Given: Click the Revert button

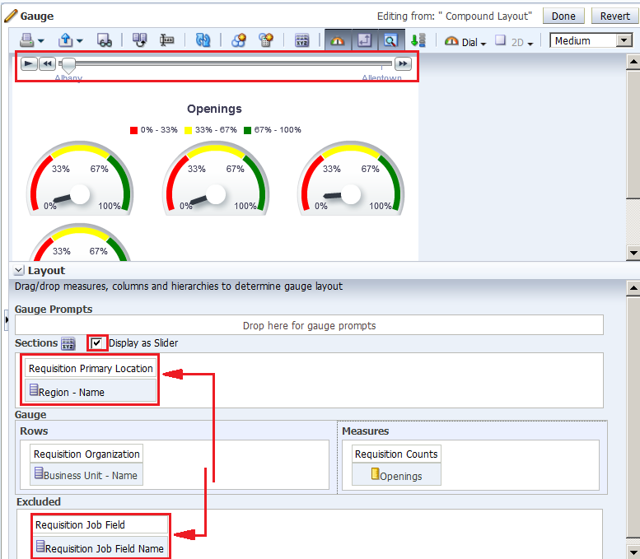Looking at the screenshot, I should pos(615,16).
